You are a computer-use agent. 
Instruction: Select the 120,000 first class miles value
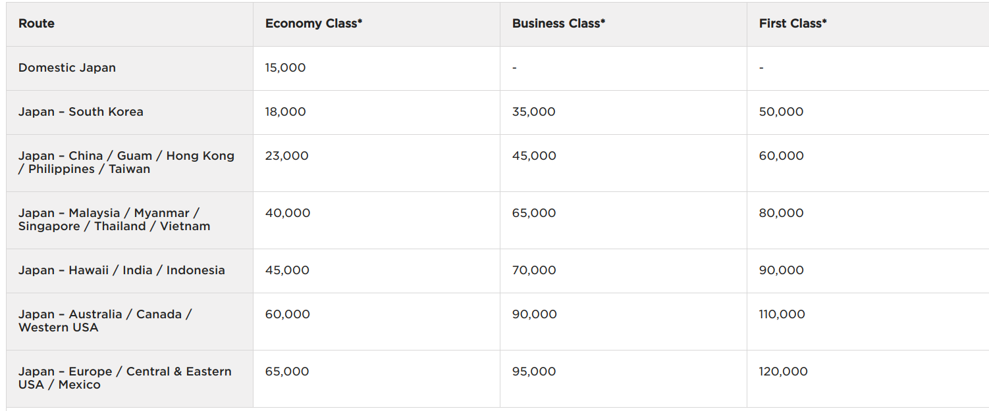pos(783,372)
